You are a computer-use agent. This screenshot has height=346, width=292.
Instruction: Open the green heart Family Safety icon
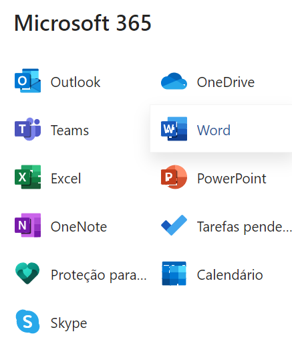[27, 274]
